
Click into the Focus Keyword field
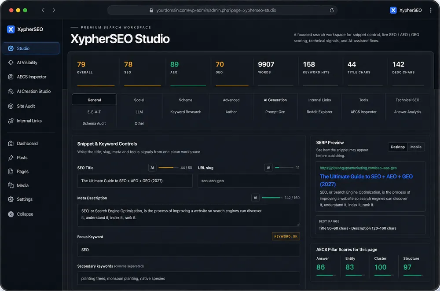(x=189, y=250)
